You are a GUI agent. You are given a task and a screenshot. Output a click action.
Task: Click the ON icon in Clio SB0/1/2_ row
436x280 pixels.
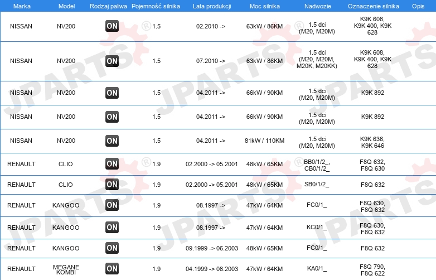[112, 185]
